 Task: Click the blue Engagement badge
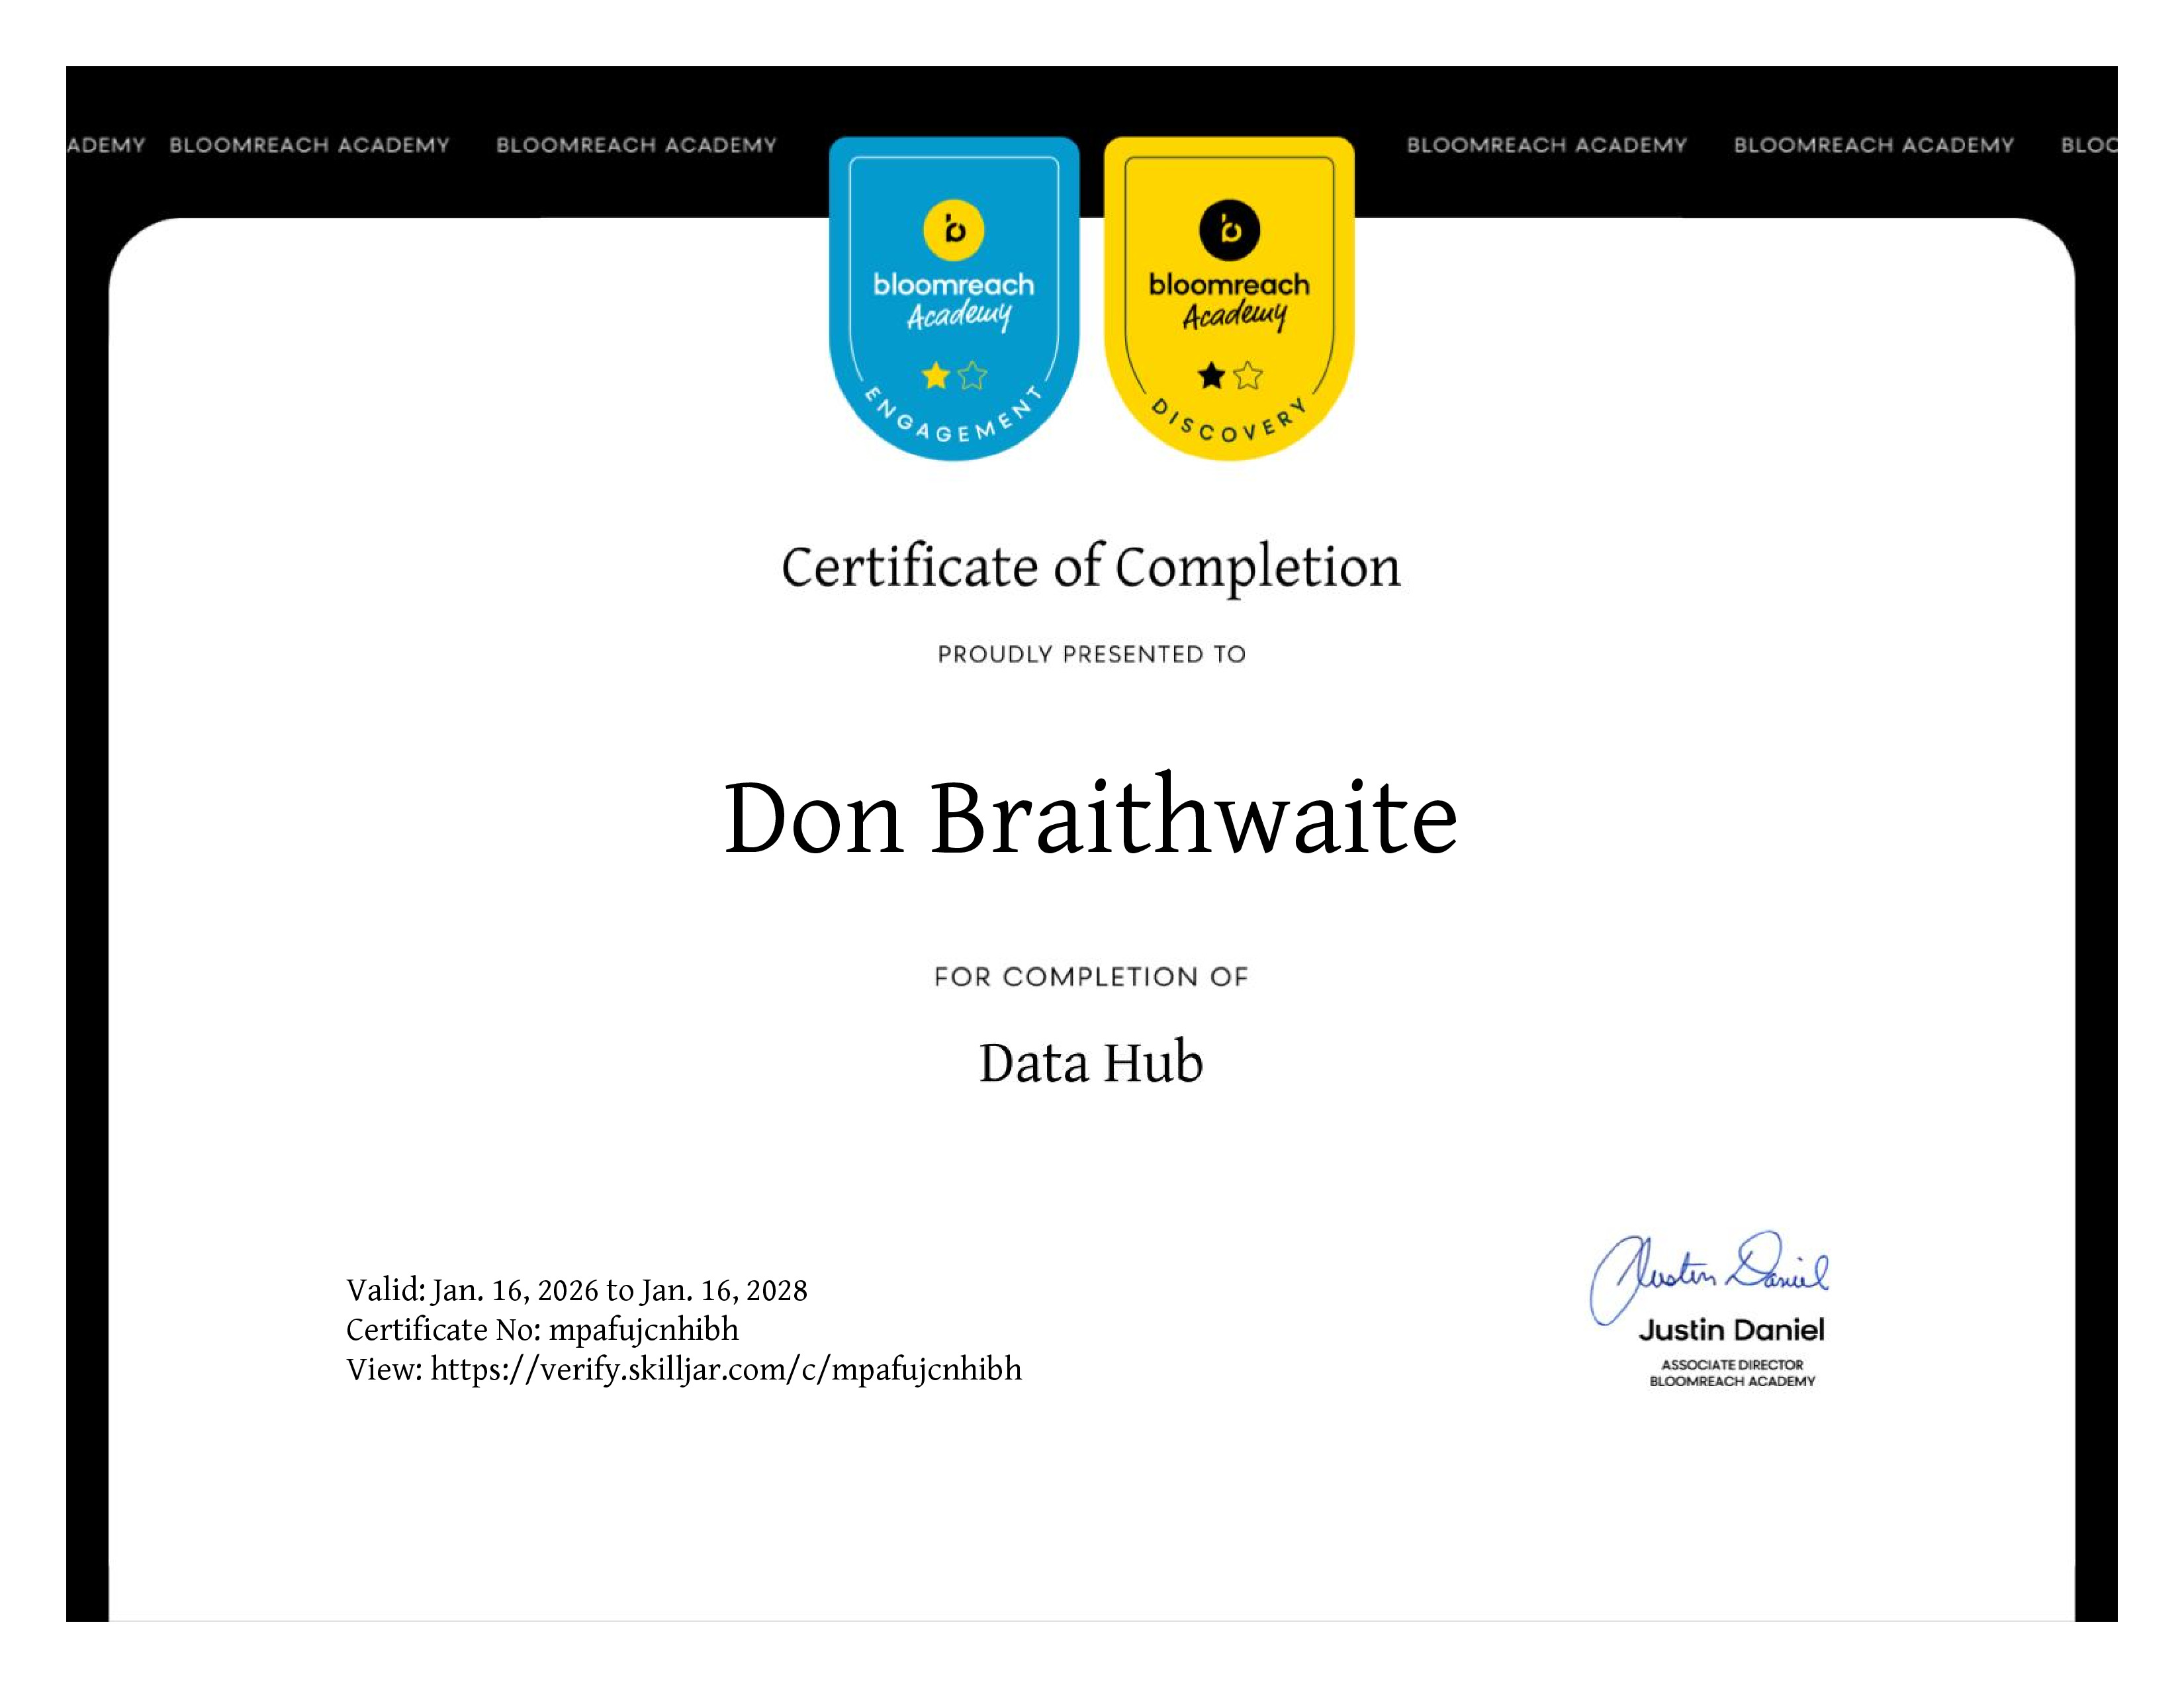coord(954,298)
